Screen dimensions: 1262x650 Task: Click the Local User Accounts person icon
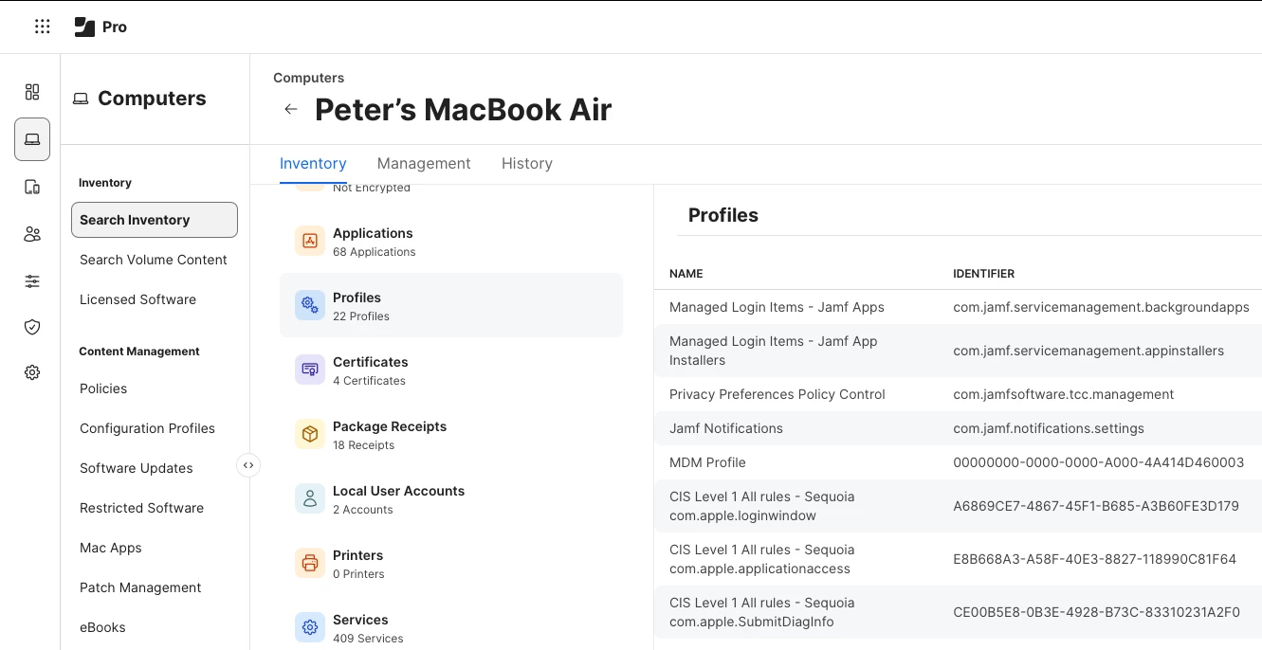pyautogui.click(x=310, y=498)
